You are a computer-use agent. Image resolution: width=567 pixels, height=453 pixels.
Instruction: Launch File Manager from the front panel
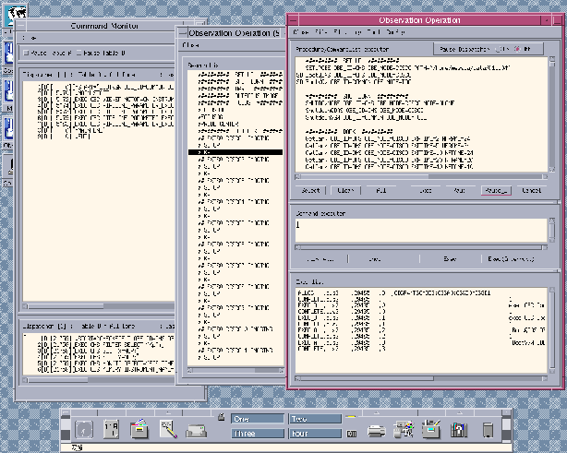point(139,429)
